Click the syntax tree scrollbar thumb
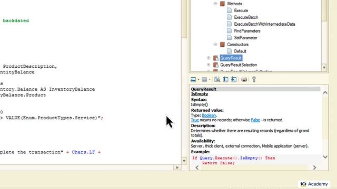337x189 pixels. click(x=324, y=10)
